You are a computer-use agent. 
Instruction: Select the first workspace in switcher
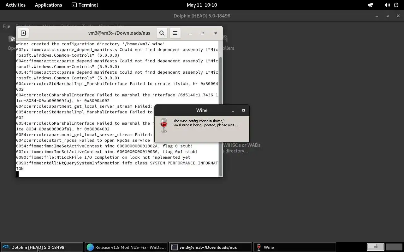coord(375,247)
